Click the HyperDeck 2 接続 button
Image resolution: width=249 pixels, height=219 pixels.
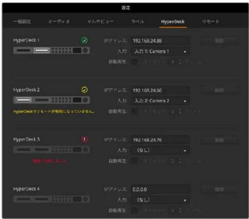(219, 90)
